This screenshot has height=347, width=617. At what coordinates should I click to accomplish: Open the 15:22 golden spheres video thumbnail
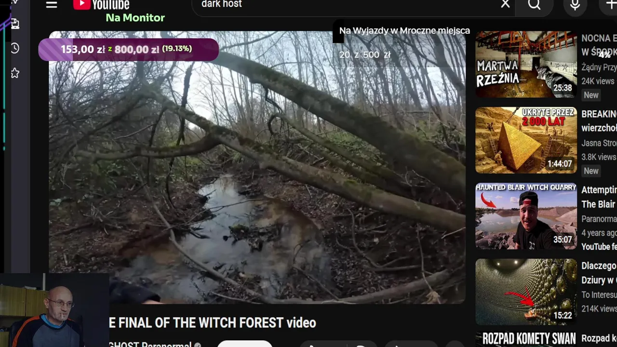(526, 292)
